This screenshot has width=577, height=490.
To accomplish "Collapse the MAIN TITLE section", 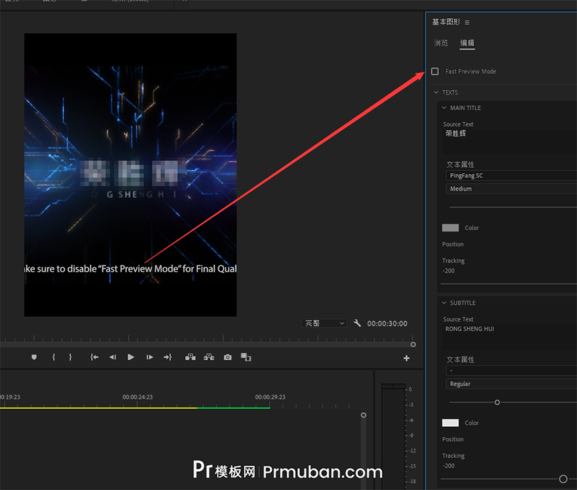I will coord(443,107).
